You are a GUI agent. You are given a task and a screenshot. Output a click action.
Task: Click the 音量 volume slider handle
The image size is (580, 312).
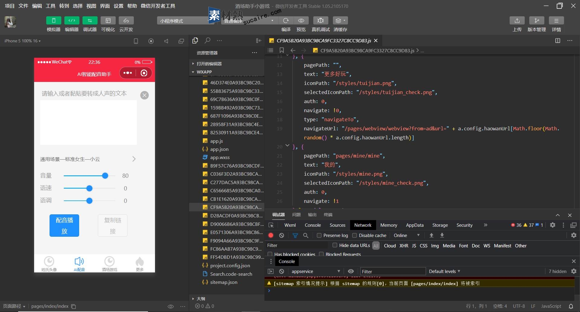(x=105, y=176)
